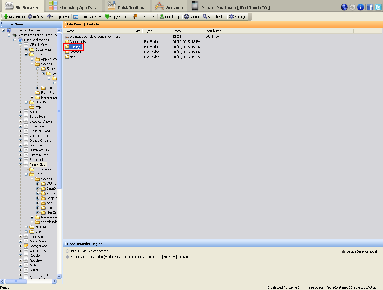Click the globe icon at top right
383x290 pixels.
pyautogui.click(x=344, y=7)
